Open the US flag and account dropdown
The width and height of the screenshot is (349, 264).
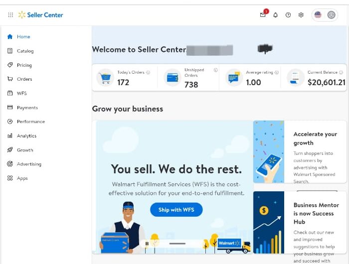(325, 15)
